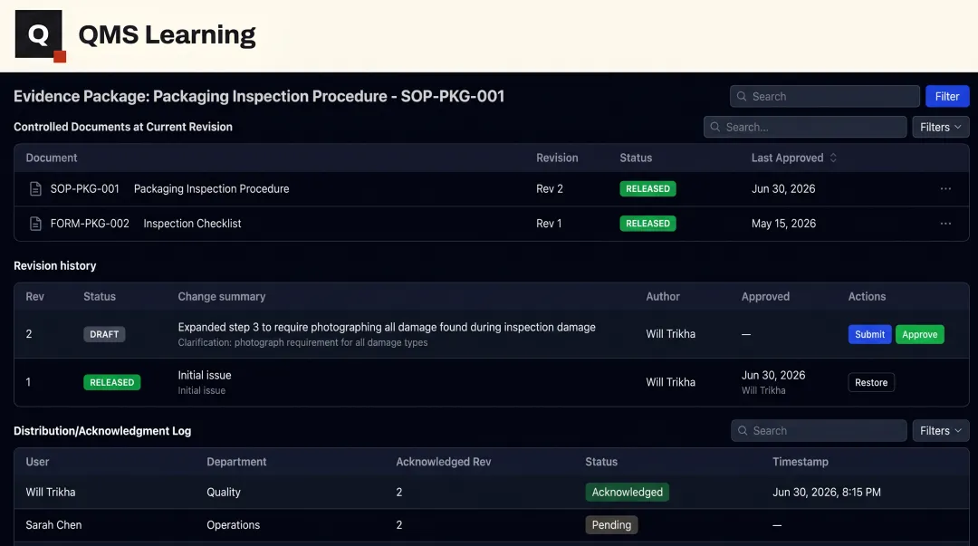978x546 pixels.
Task: Click the DRAFT status badge
Action: pos(104,334)
